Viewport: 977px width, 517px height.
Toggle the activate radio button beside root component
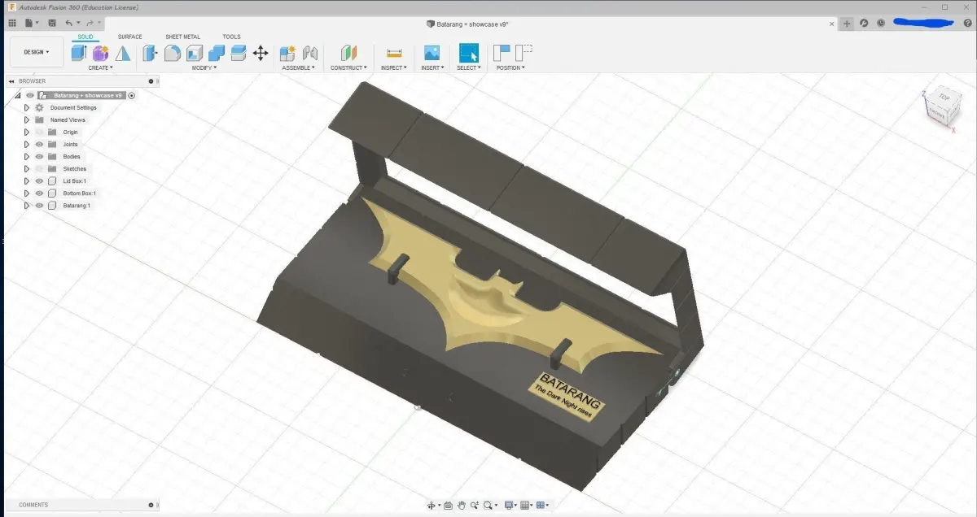tap(131, 95)
